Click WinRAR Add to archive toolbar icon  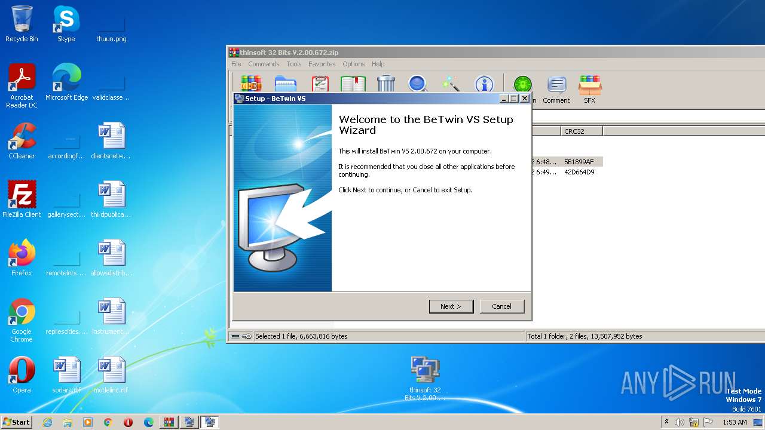click(x=251, y=84)
